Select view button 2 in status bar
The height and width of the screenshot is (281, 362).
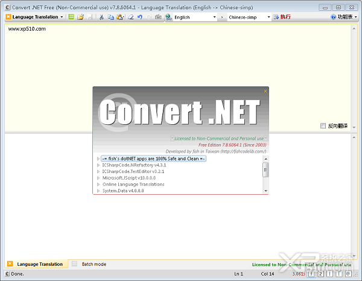(321, 274)
